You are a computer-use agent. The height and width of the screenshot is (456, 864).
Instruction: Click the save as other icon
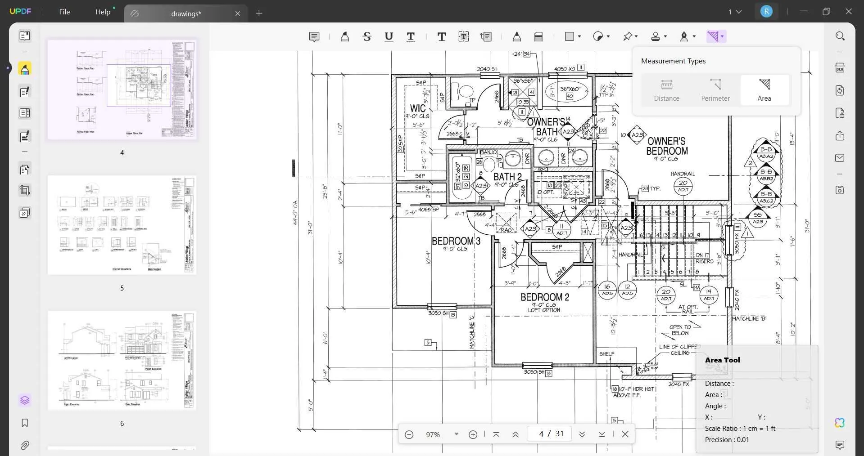[840, 190]
